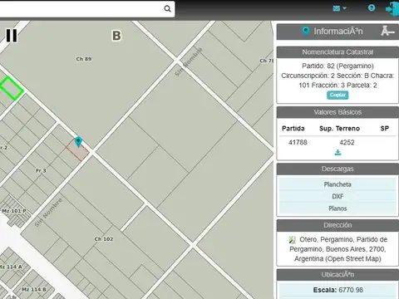399x299 pixels.
Task: Click the Otero, Pergamino address text
Action: tap(337, 249)
